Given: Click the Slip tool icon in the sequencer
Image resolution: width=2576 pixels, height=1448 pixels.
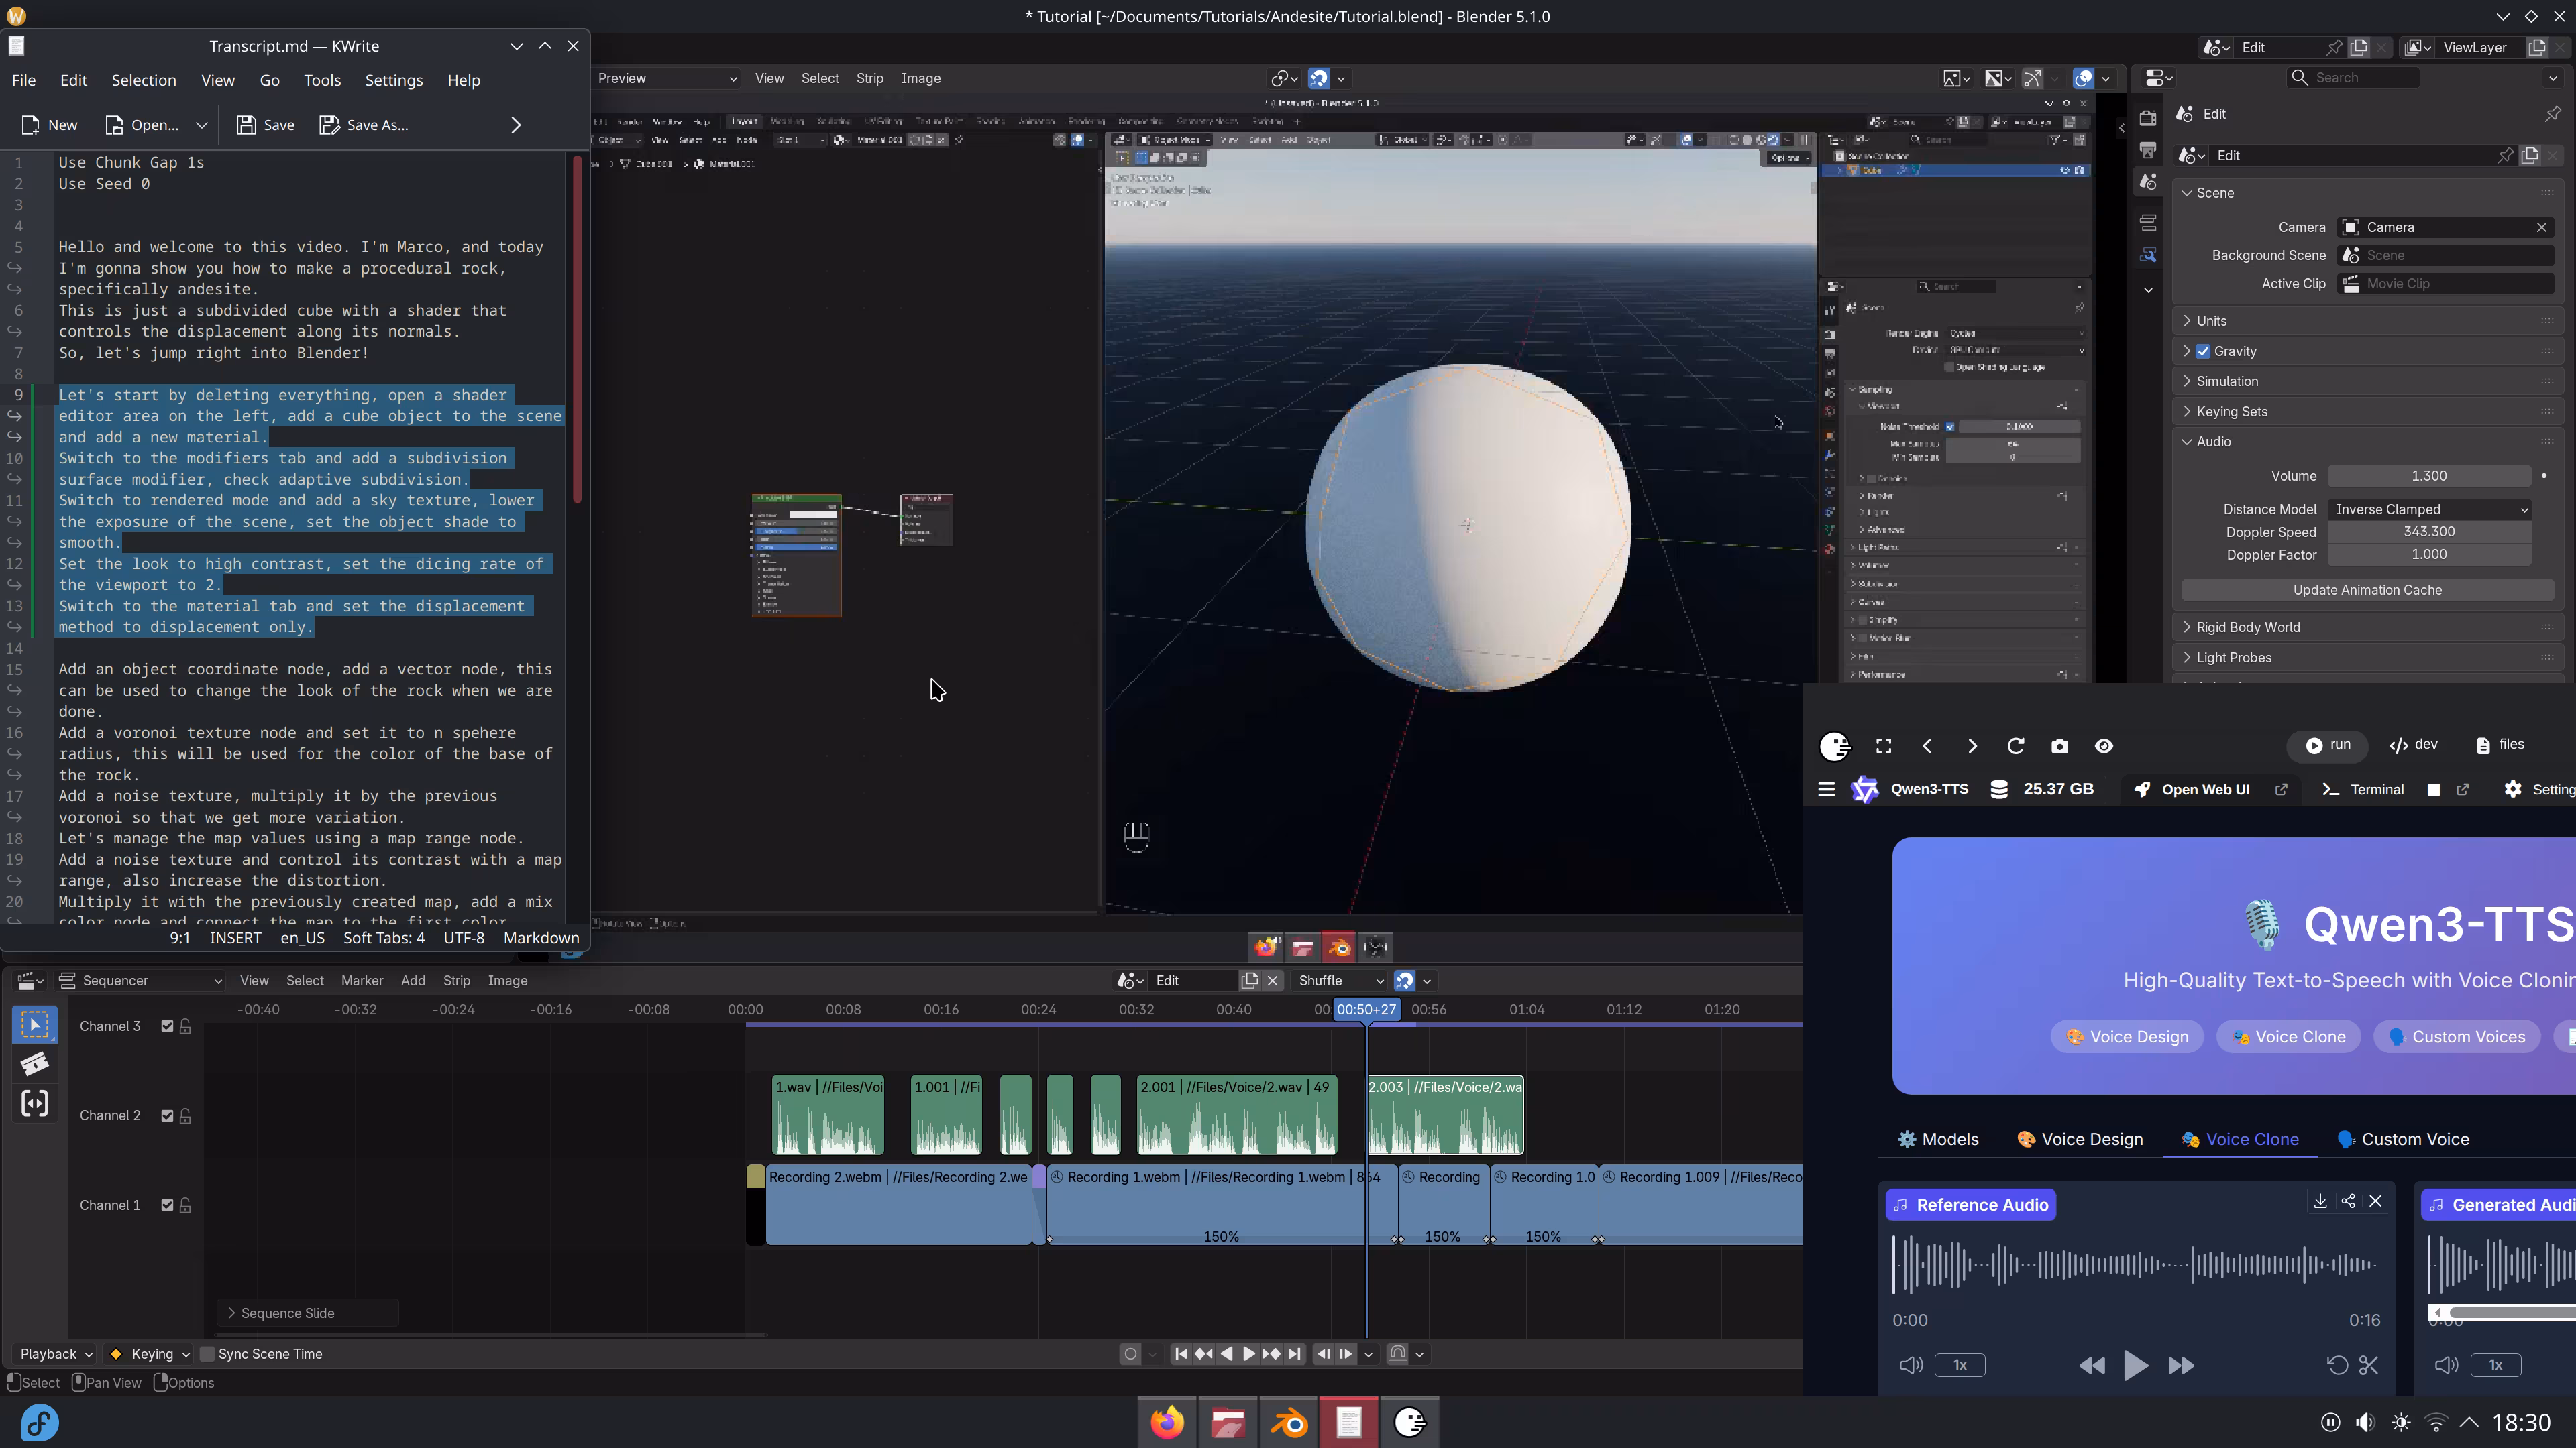Looking at the screenshot, I should pos(34,1104).
